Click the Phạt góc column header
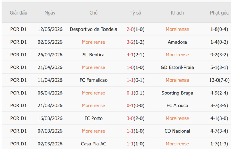This screenshot has height=149, width=231. 219,13
